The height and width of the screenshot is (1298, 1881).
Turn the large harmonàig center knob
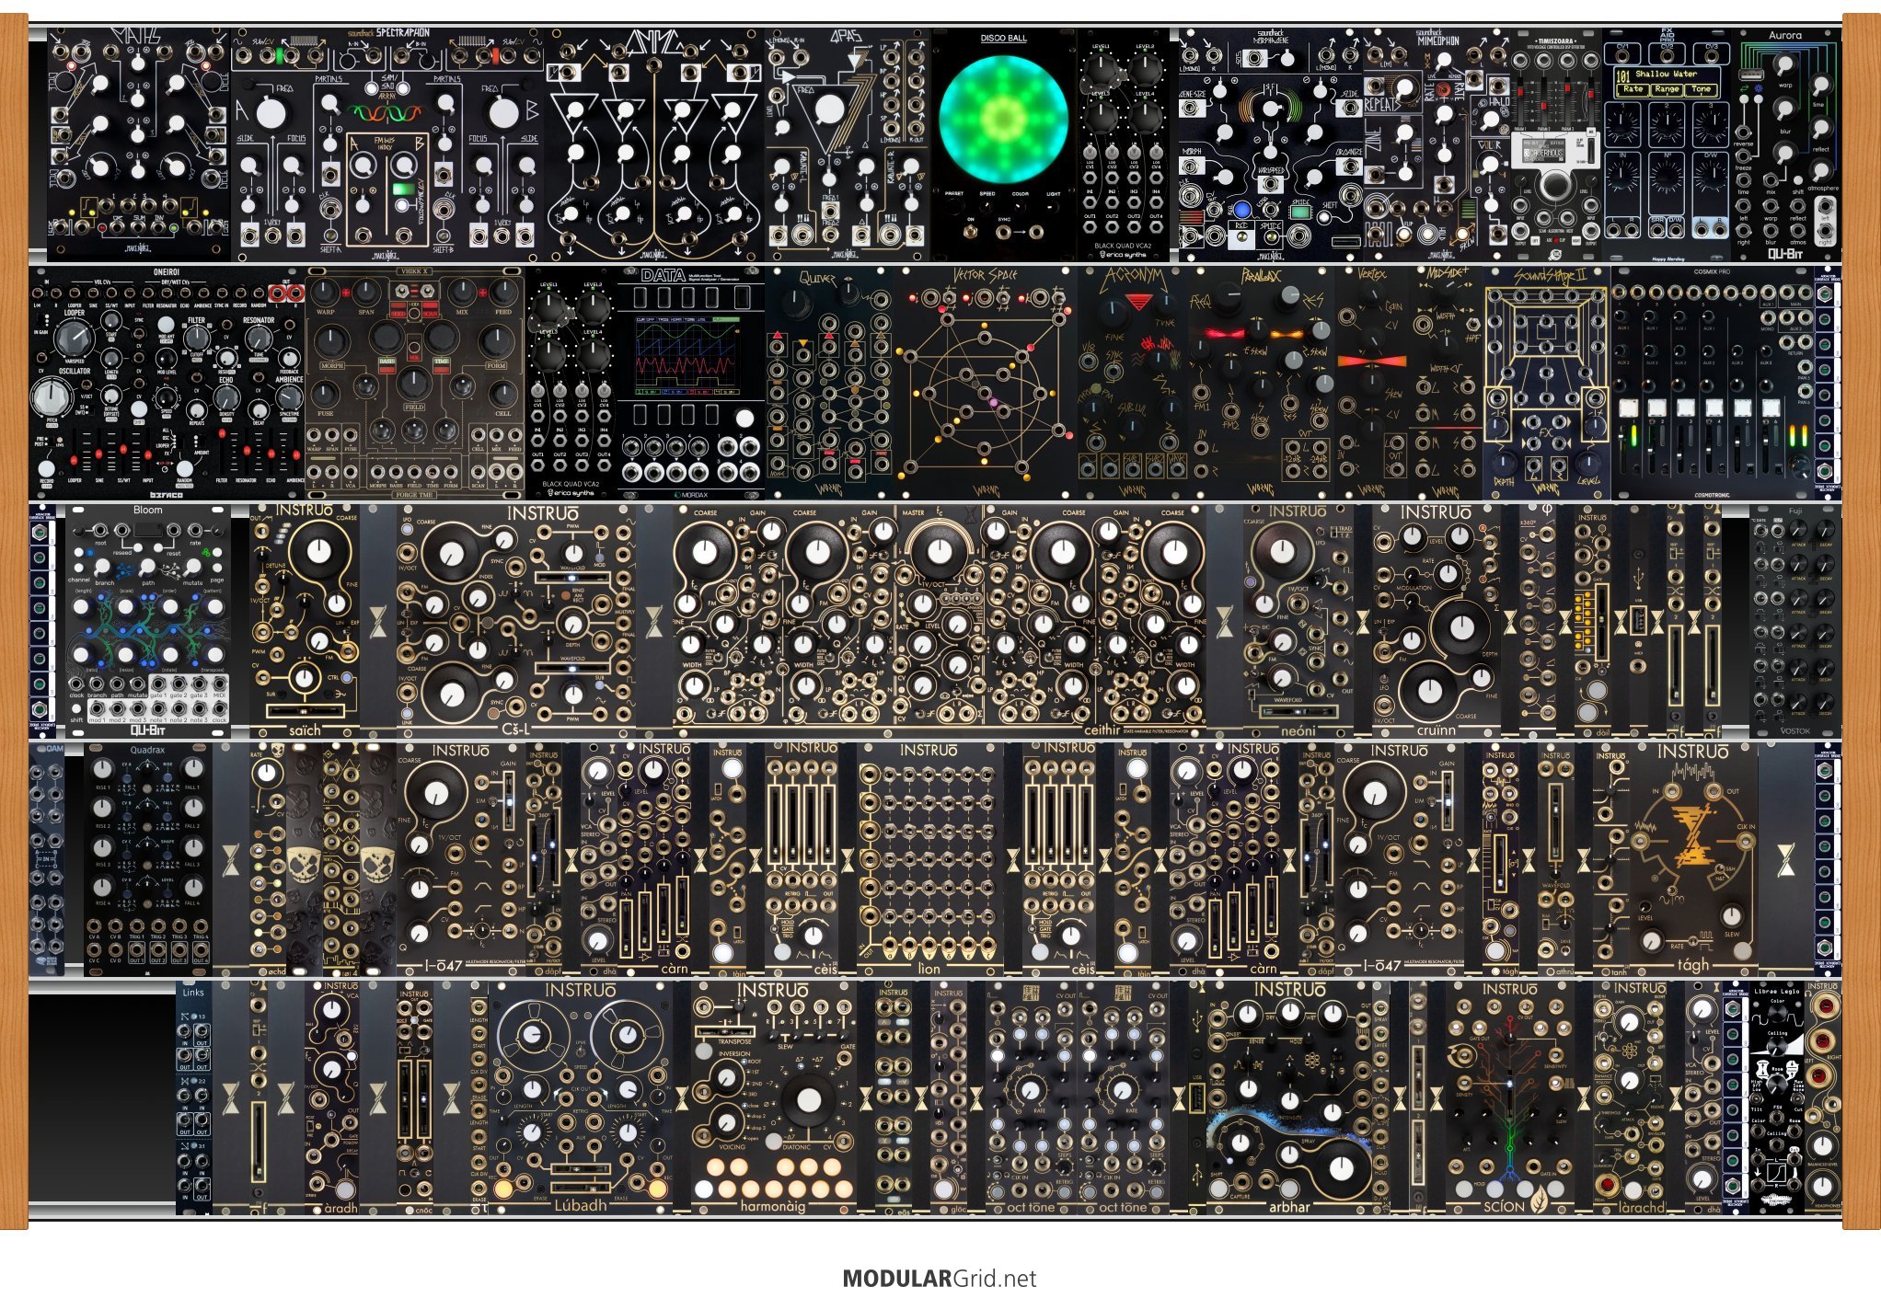point(809,1100)
